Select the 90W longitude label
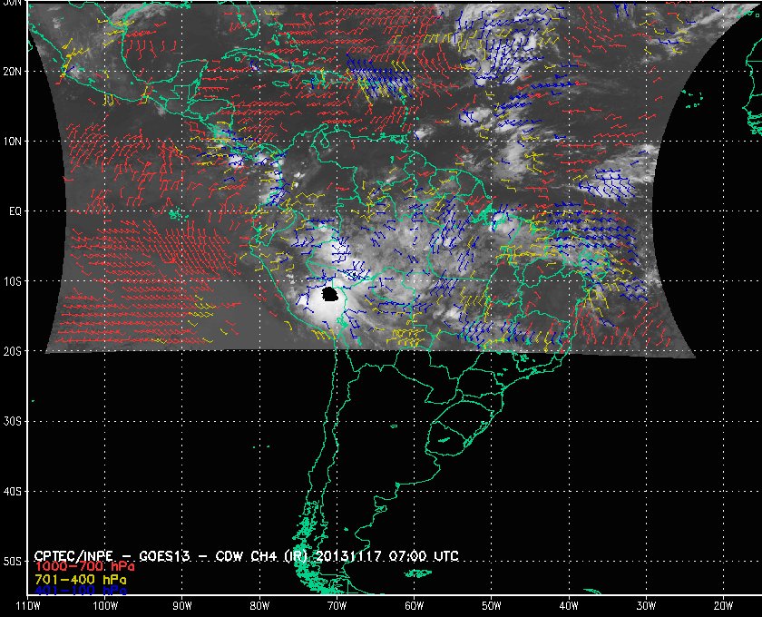This screenshot has width=762, height=617. coord(182,606)
